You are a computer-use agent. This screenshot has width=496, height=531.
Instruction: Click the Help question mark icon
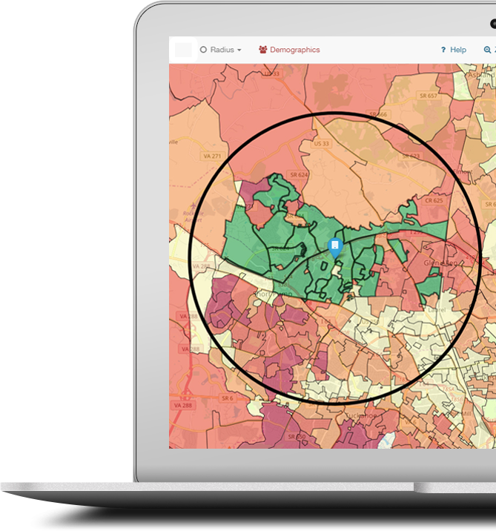coord(443,50)
